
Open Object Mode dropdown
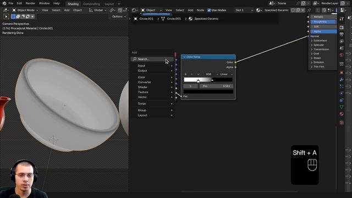coord(25,10)
